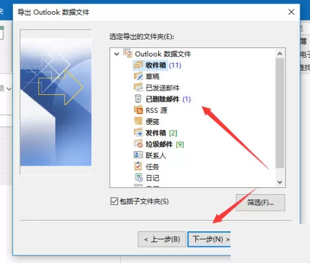The height and width of the screenshot is (263, 310).
Task: Select the 联系人 folder label
Action: tap(156, 155)
